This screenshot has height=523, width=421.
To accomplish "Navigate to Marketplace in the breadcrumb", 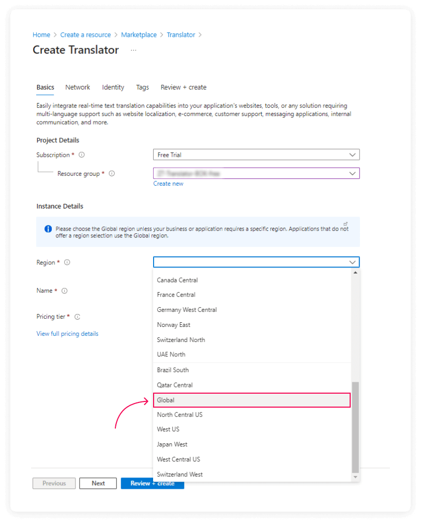I will pos(139,35).
